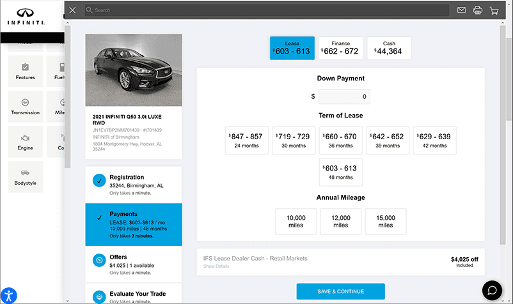Click the 2021 INFINITI Q50 3.0t LUXE title

[x=127, y=119]
